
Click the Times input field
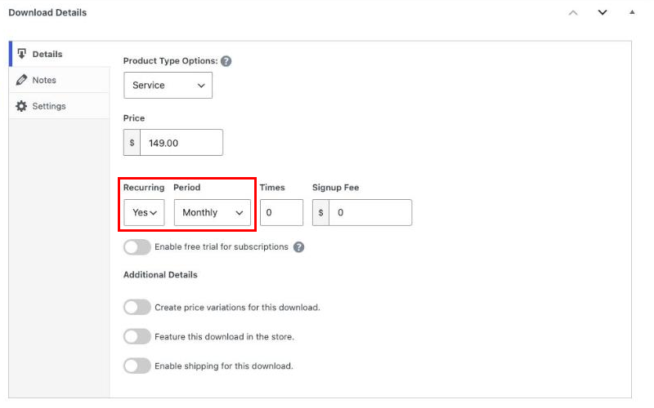pyautogui.click(x=281, y=213)
